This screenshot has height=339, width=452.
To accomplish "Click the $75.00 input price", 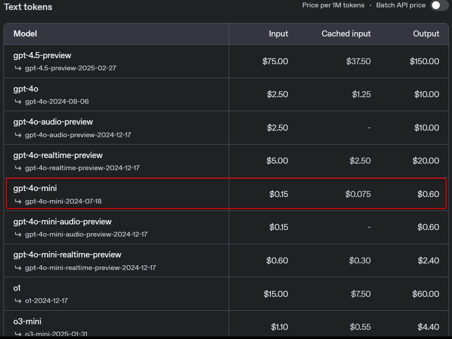I will (275, 61).
